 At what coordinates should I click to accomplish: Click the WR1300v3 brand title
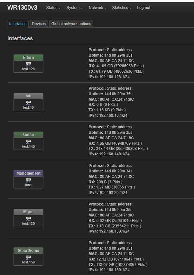click(22, 8)
